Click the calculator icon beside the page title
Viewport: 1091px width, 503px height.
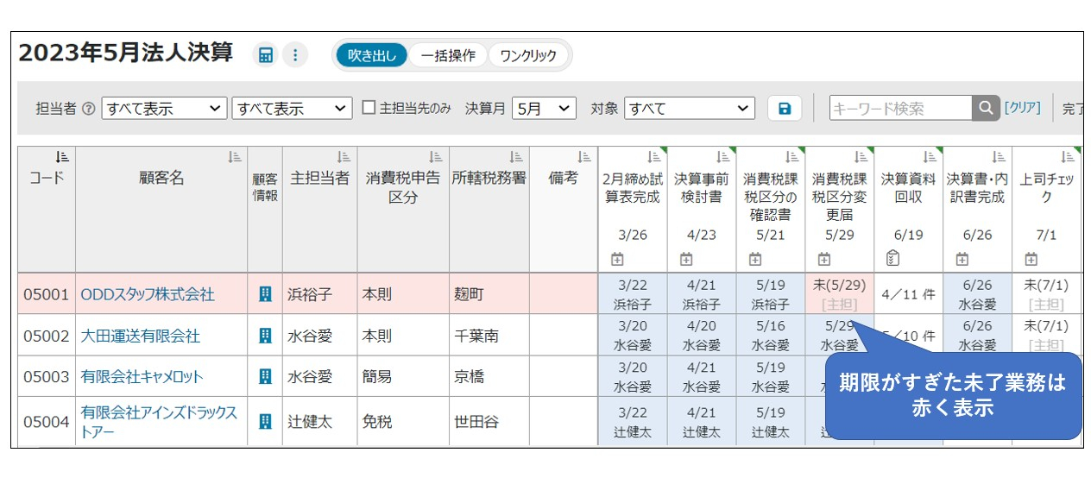(x=266, y=55)
